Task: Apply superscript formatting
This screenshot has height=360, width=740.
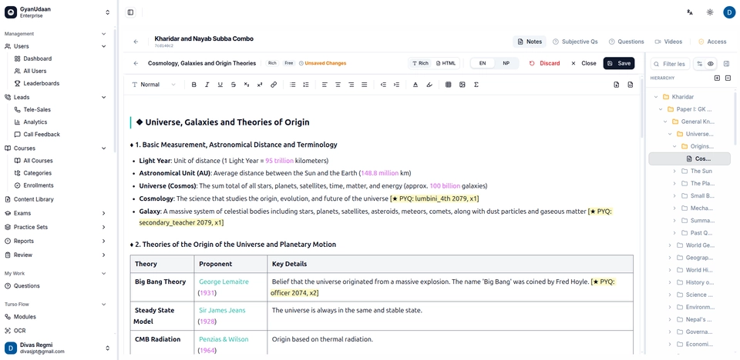Action: 260,85
